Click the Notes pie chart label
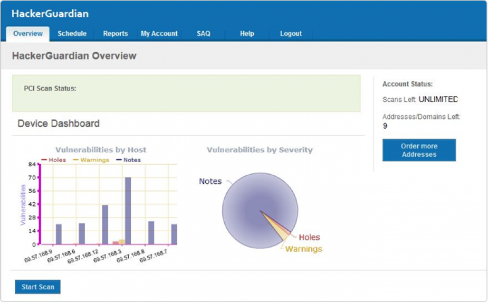The width and height of the screenshot is (488, 302). coord(210,181)
